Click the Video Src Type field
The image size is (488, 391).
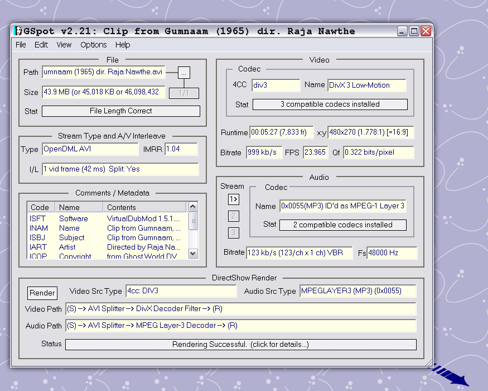181,291
